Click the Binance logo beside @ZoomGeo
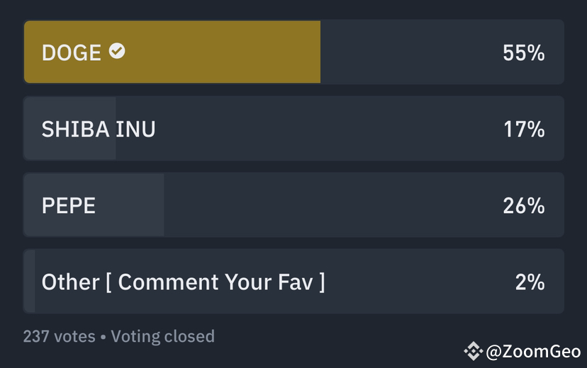This screenshot has width=587, height=368. click(473, 351)
